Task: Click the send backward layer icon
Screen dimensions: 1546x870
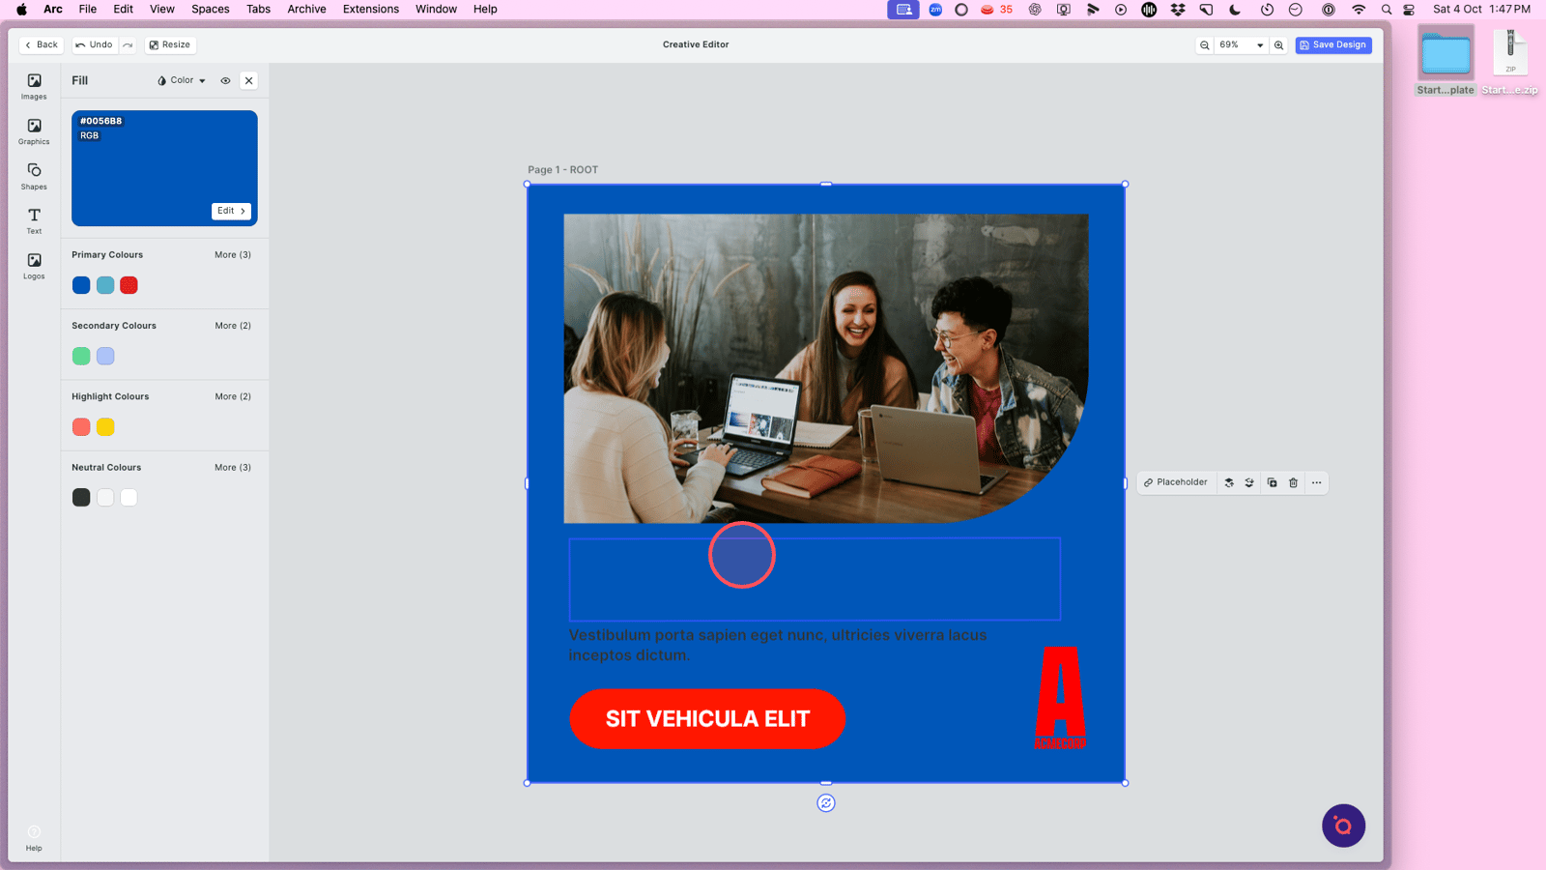Action: 1249,482
